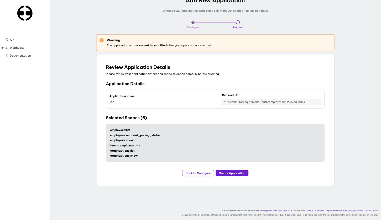The image size is (381, 220).
Task: Click the teams:employees:list scope
Action: click(x=125, y=145)
